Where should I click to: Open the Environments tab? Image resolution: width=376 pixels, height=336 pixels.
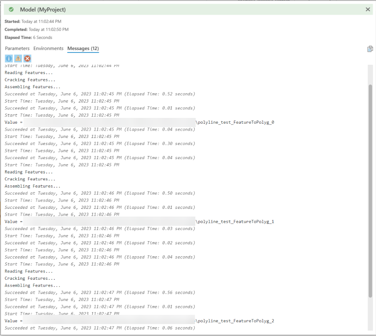(48, 49)
